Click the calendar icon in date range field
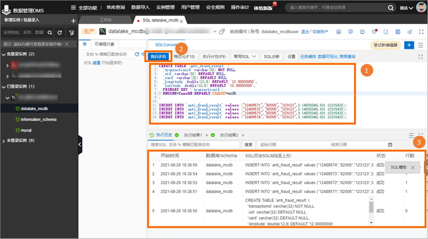The image size is (428, 239). [x=390, y=145]
